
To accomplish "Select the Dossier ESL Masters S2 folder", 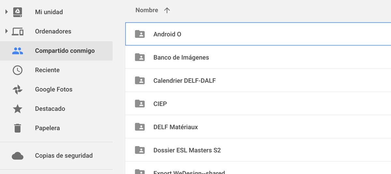I will 187,150.
